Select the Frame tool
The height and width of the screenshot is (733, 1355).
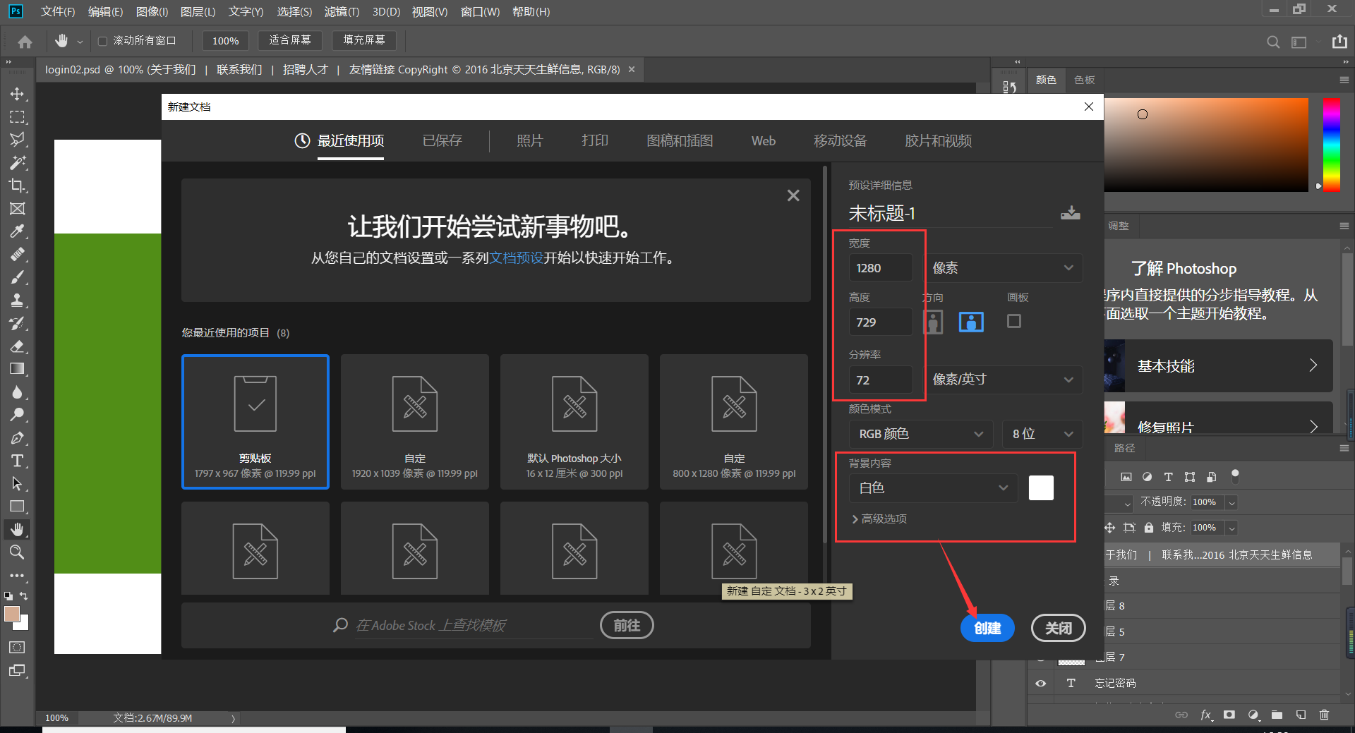pos(17,208)
